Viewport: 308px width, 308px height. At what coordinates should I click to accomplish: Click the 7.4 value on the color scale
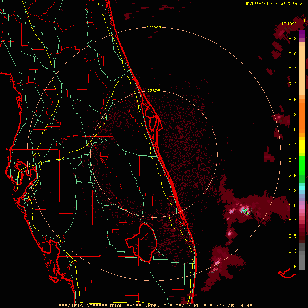pyautogui.click(x=293, y=84)
